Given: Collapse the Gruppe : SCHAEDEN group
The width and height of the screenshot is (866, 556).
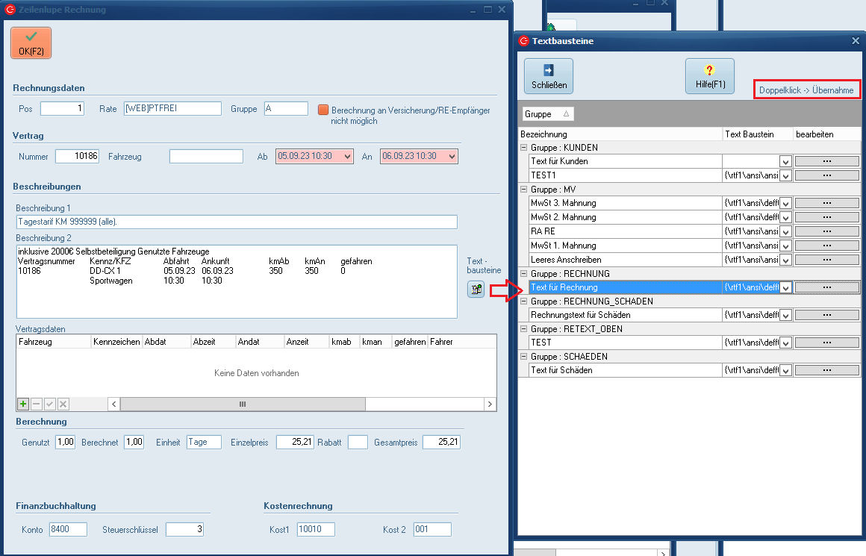Looking at the screenshot, I should [524, 357].
